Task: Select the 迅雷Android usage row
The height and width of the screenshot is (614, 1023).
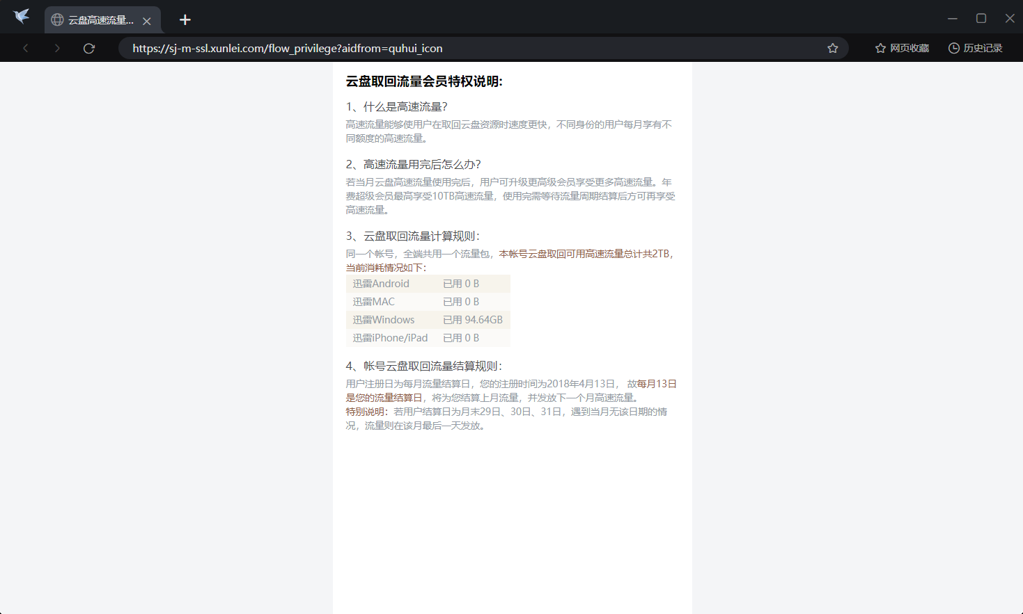Action: tap(428, 283)
